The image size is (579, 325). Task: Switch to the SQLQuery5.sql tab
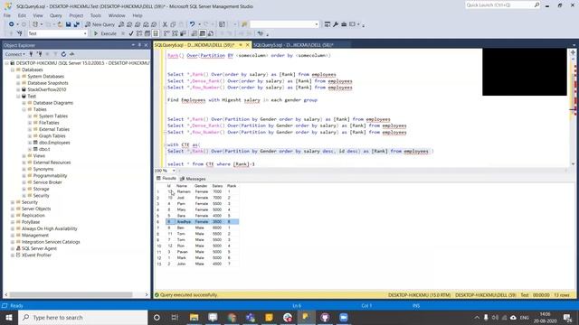[293, 45]
